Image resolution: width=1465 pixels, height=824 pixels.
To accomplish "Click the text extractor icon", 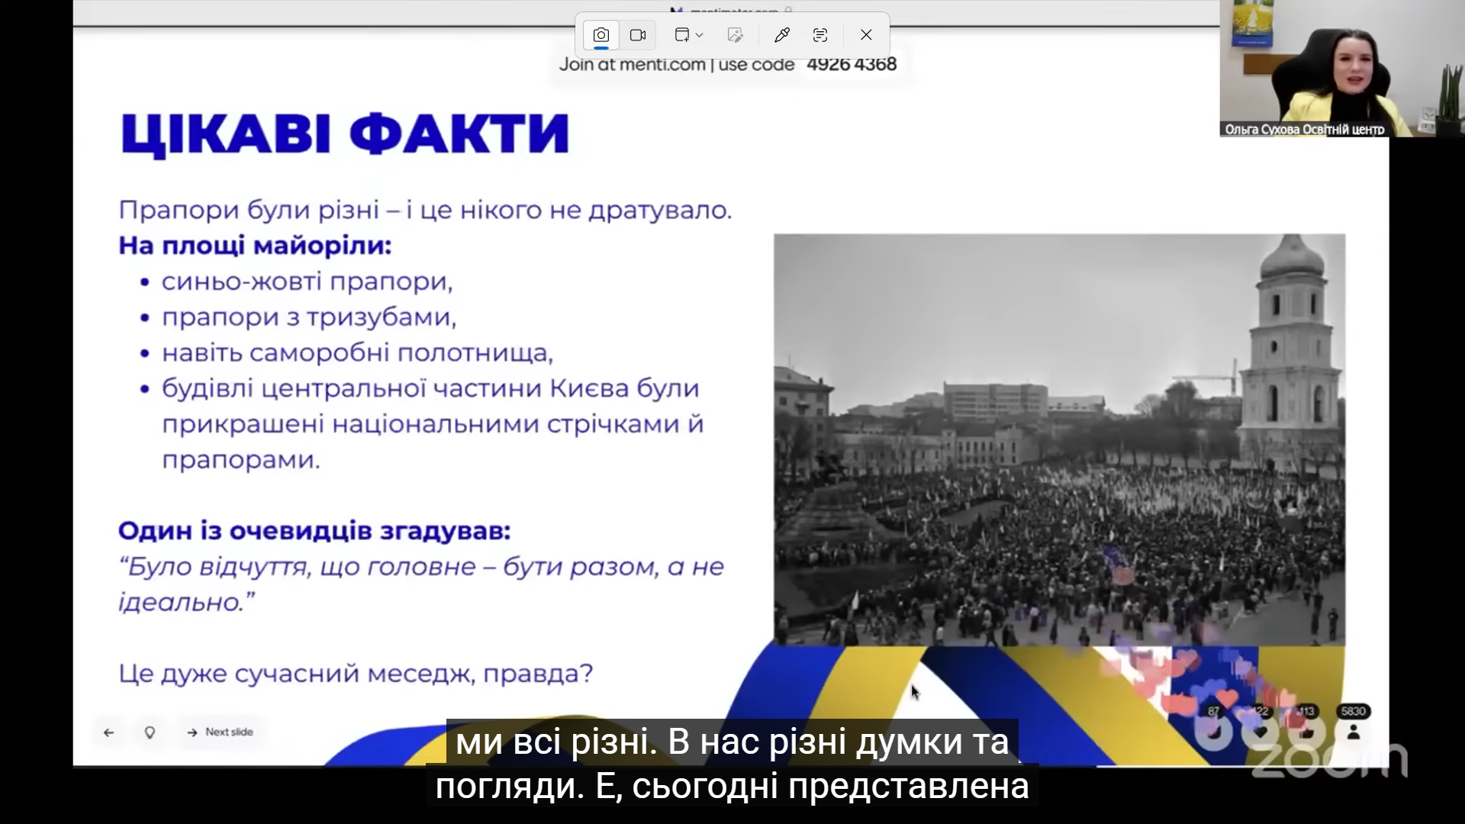I will click(x=820, y=35).
